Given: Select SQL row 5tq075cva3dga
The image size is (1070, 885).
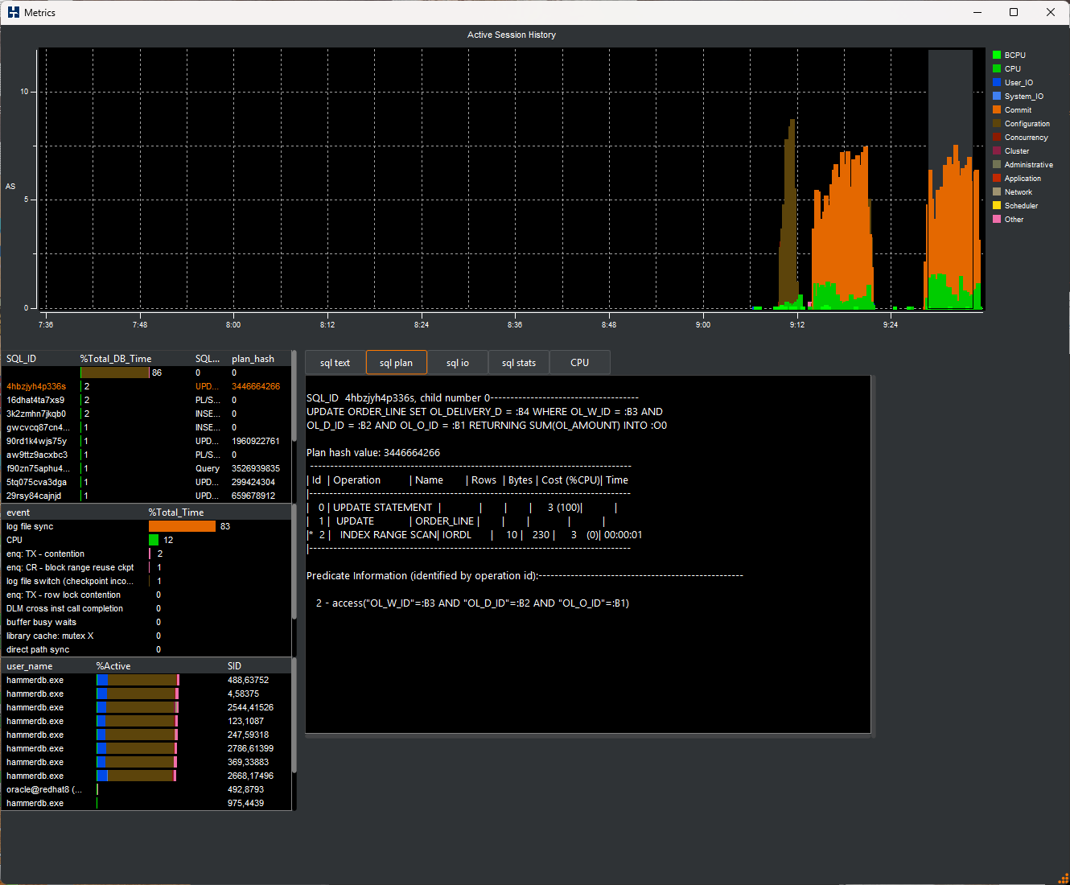Looking at the screenshot, I should (146, 482).
